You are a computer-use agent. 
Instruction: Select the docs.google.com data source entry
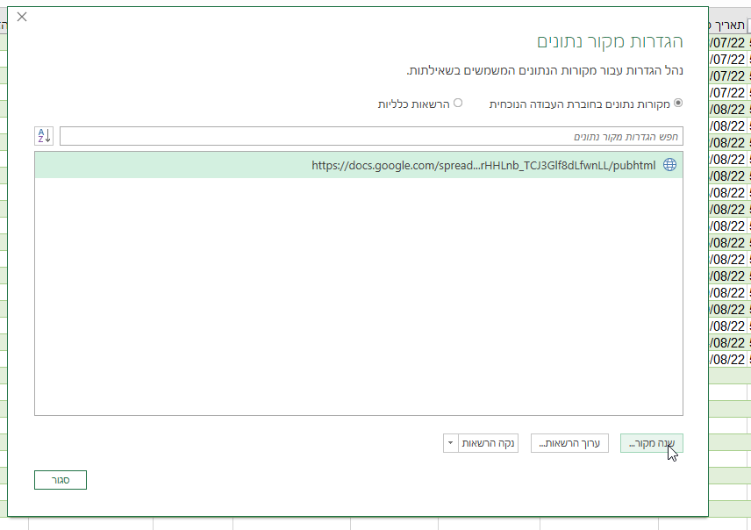483,165
